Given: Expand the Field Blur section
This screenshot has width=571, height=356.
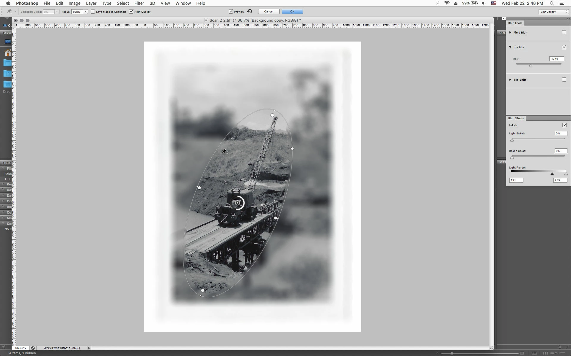Looking at the screenshot, I should 510,32.
